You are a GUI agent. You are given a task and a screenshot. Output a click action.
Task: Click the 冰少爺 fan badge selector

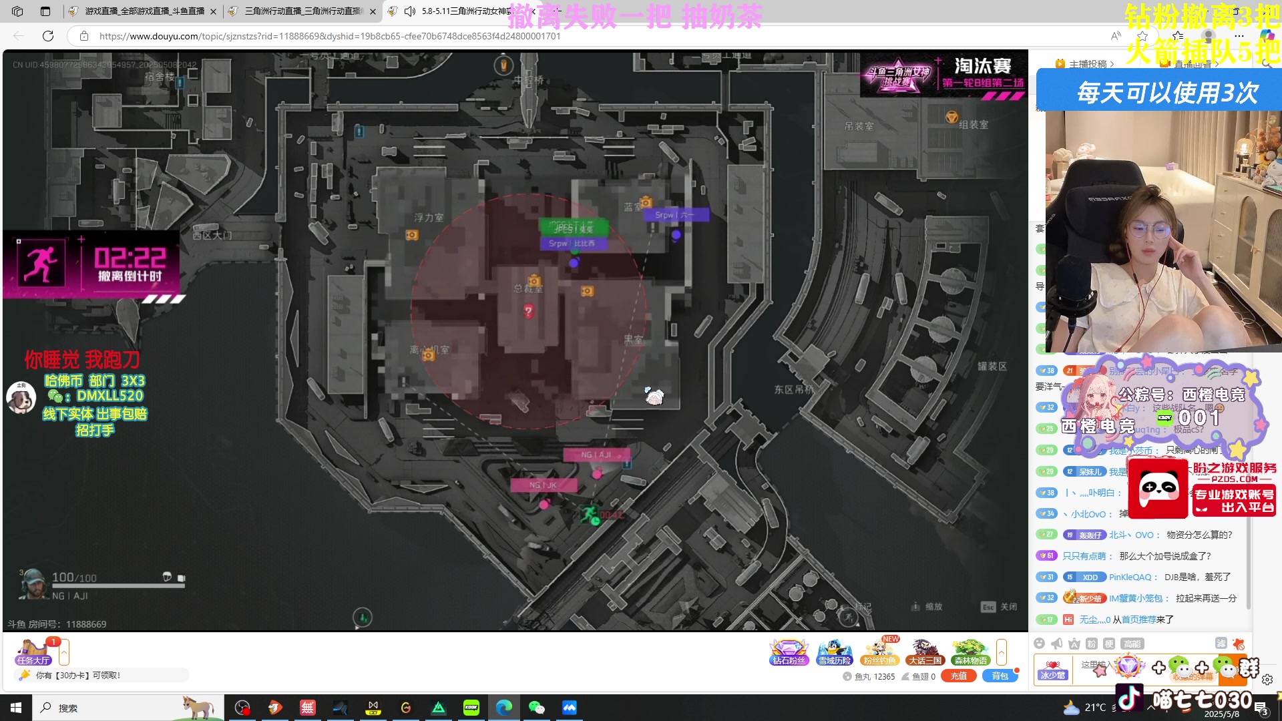click(1052, 670)
